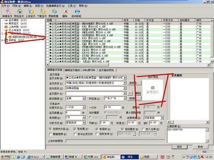Screen dimensions: 214x160
Task: Click the 保存 button
Action: click(x=179, y=147)
